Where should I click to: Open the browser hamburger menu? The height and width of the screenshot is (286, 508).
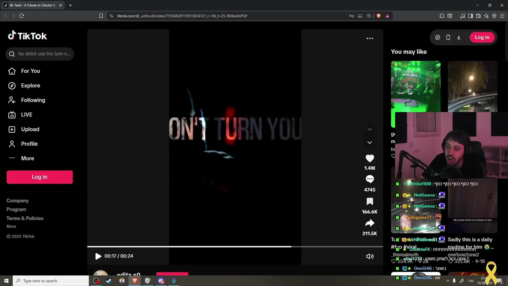pyautogui.click(x=502, y=16)
